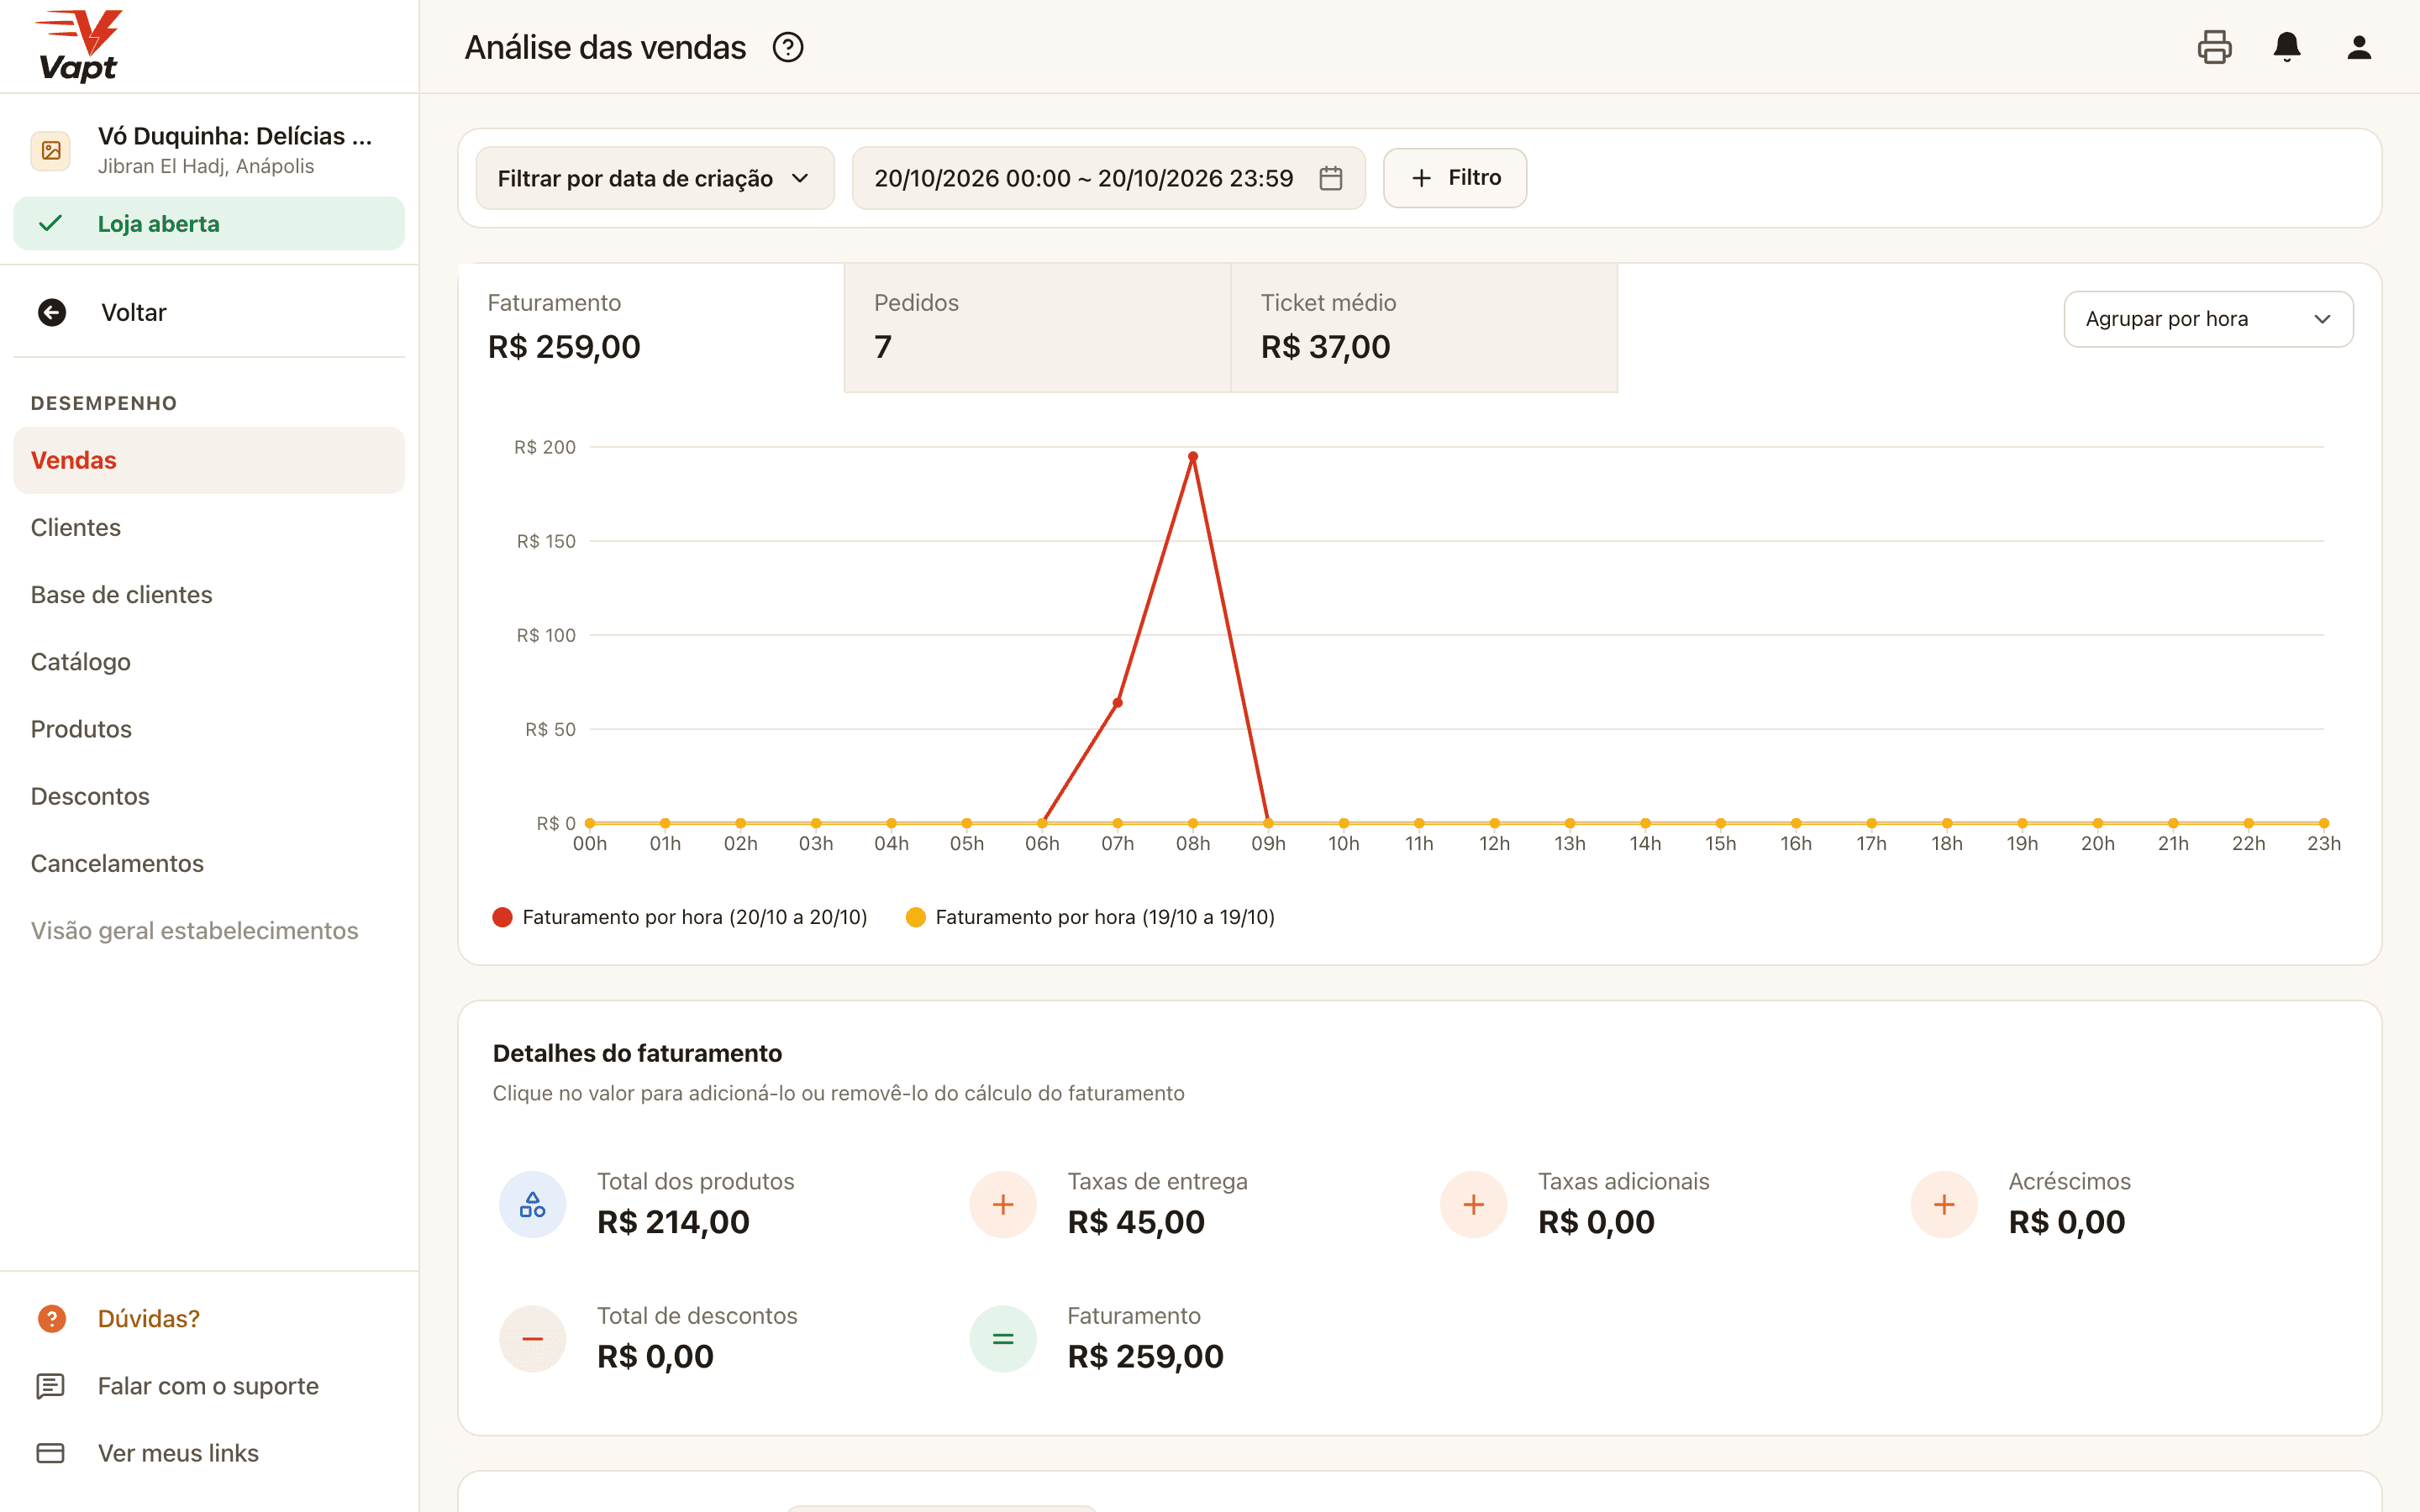Open Catálogo in the sidebar
This screenshot has height=1512, width=2420.
pyautogui.click(x=209, y=661)
